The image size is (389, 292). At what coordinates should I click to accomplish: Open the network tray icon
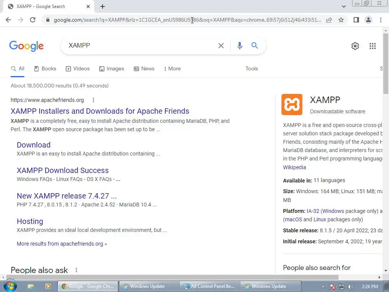(x=342, y=287)
